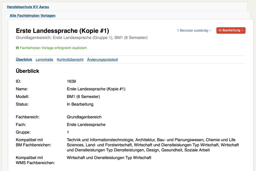Click the success message about duplicated Vorlage
The height and width of the screenshot is (171, 256).
(x=52, y=48)
